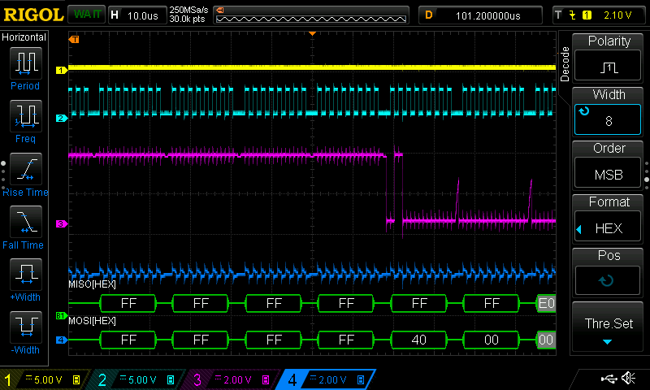Select the -Width measurement icon
The image size is (650, 390).
[x=24, y=327]
